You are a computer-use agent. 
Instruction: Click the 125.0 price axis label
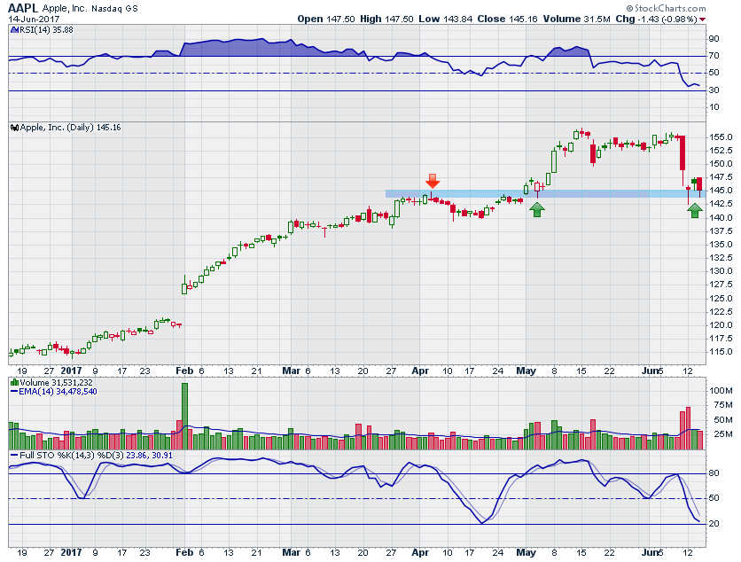click(x=721, y=298)
